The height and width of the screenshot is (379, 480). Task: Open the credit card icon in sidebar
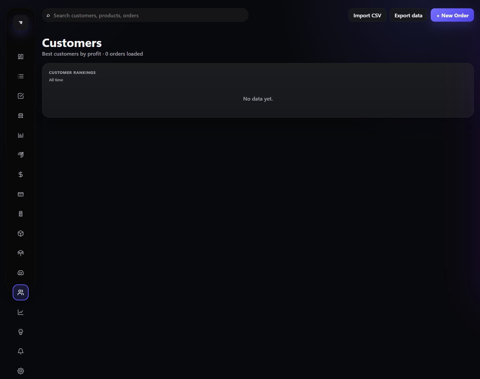[21, 194]
